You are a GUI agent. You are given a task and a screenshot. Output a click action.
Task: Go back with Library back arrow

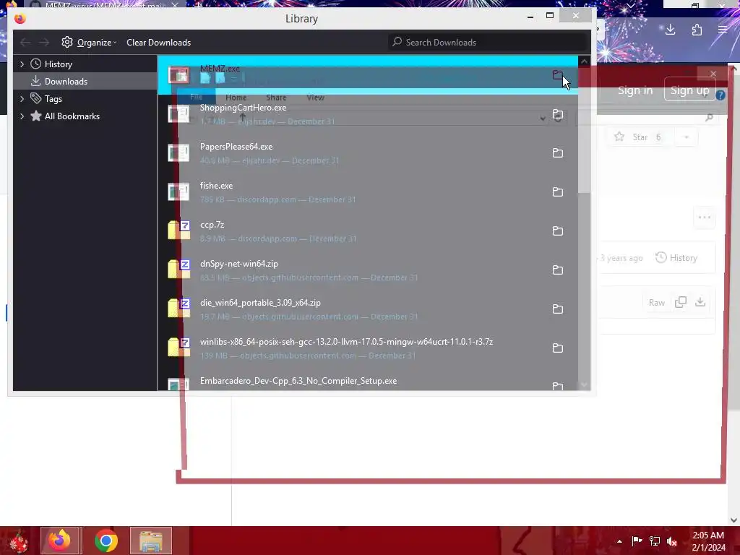(25, 43)
